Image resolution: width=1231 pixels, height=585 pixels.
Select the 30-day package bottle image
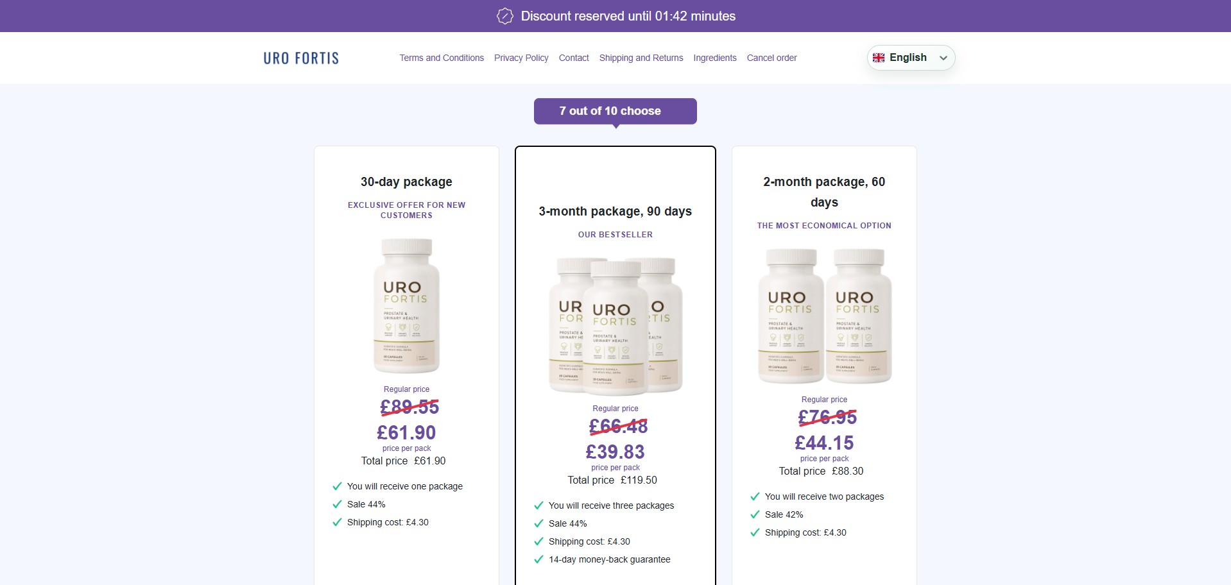[406, 306]
